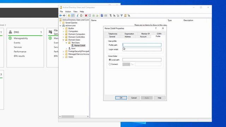
Task: Switch to the Member Of tab
Action: point(145,34)
